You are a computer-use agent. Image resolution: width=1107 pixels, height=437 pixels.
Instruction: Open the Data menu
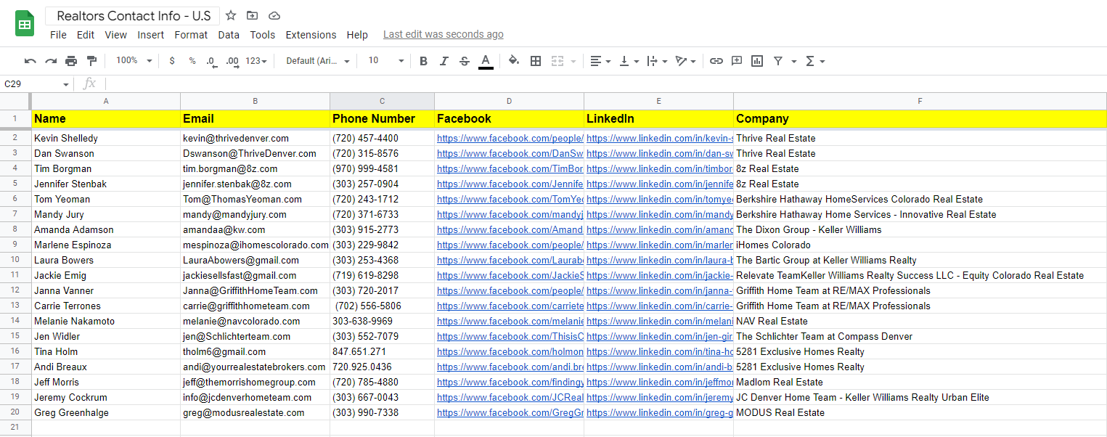tap(229, 35)
